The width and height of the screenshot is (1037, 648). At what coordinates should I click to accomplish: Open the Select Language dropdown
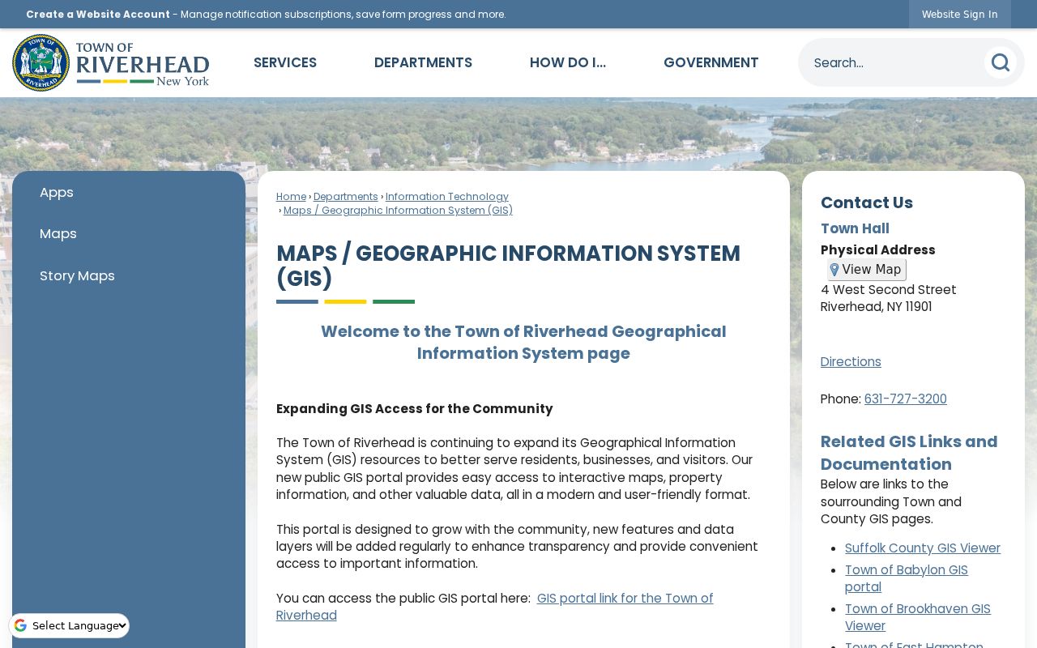pyautogui.click(x=70, y=625)
